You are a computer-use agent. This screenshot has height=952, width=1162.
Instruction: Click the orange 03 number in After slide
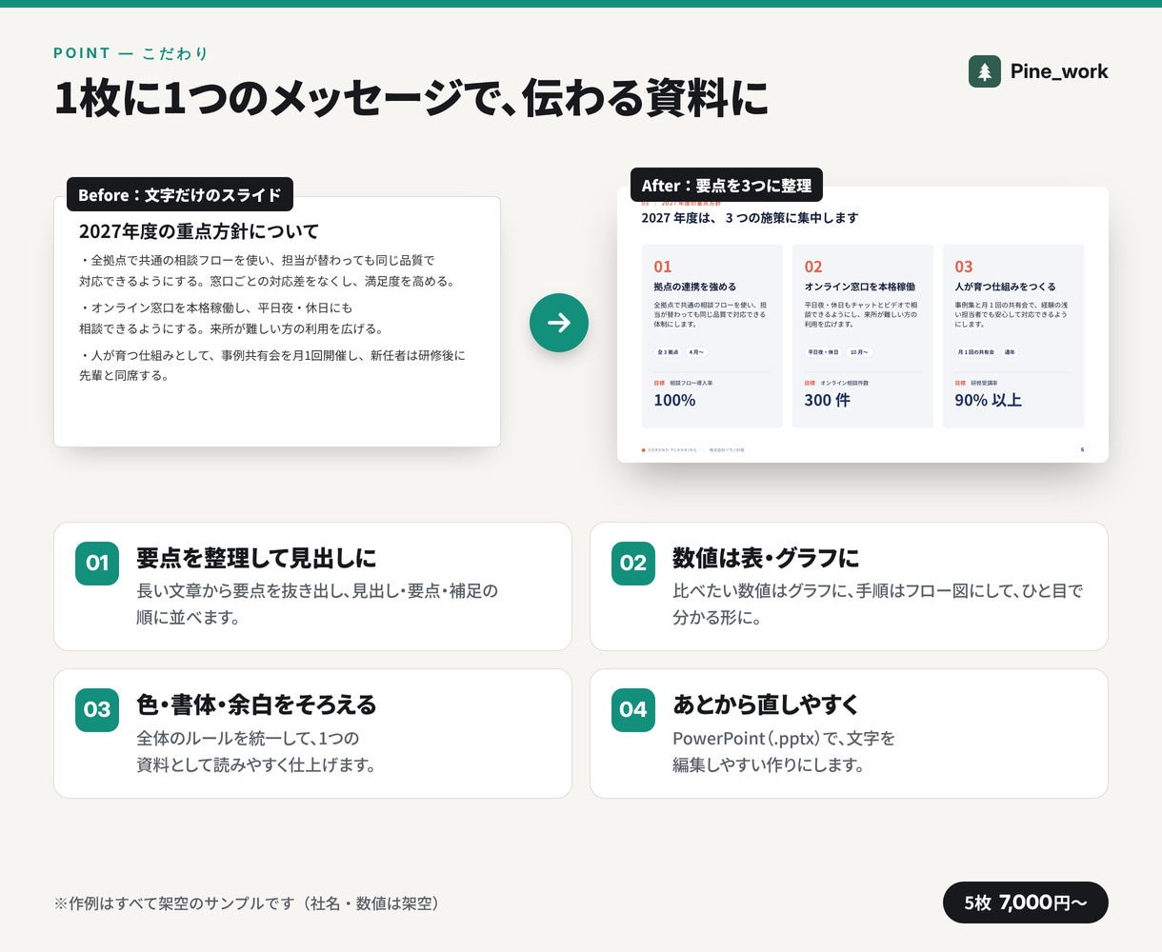point(964,267)
